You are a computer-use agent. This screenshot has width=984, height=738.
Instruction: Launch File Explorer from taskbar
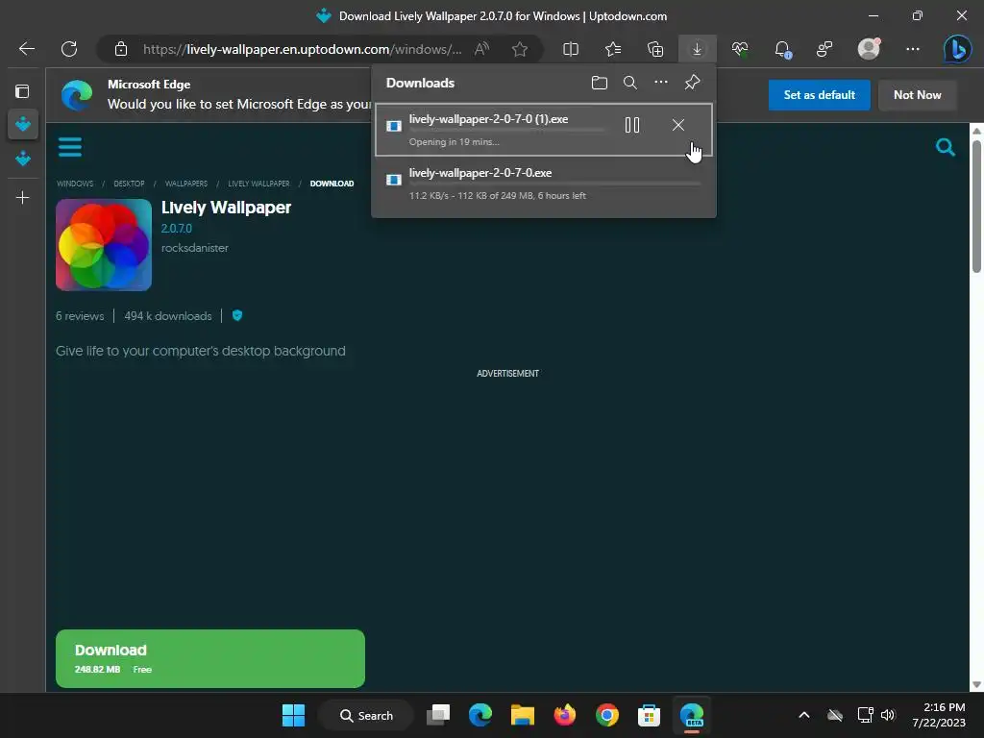pos(522,715)
